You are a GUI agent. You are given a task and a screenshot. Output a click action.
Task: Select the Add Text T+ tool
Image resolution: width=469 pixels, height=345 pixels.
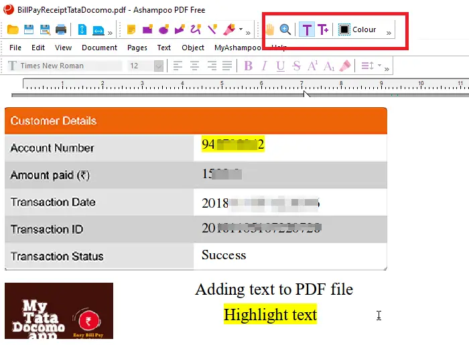(x=323, y=29)
